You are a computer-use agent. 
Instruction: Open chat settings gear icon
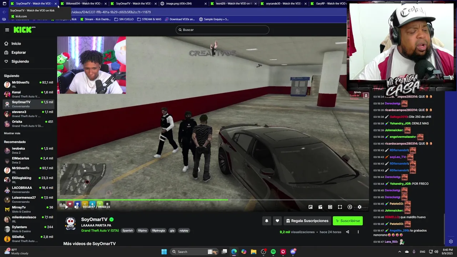coord(451,242)
